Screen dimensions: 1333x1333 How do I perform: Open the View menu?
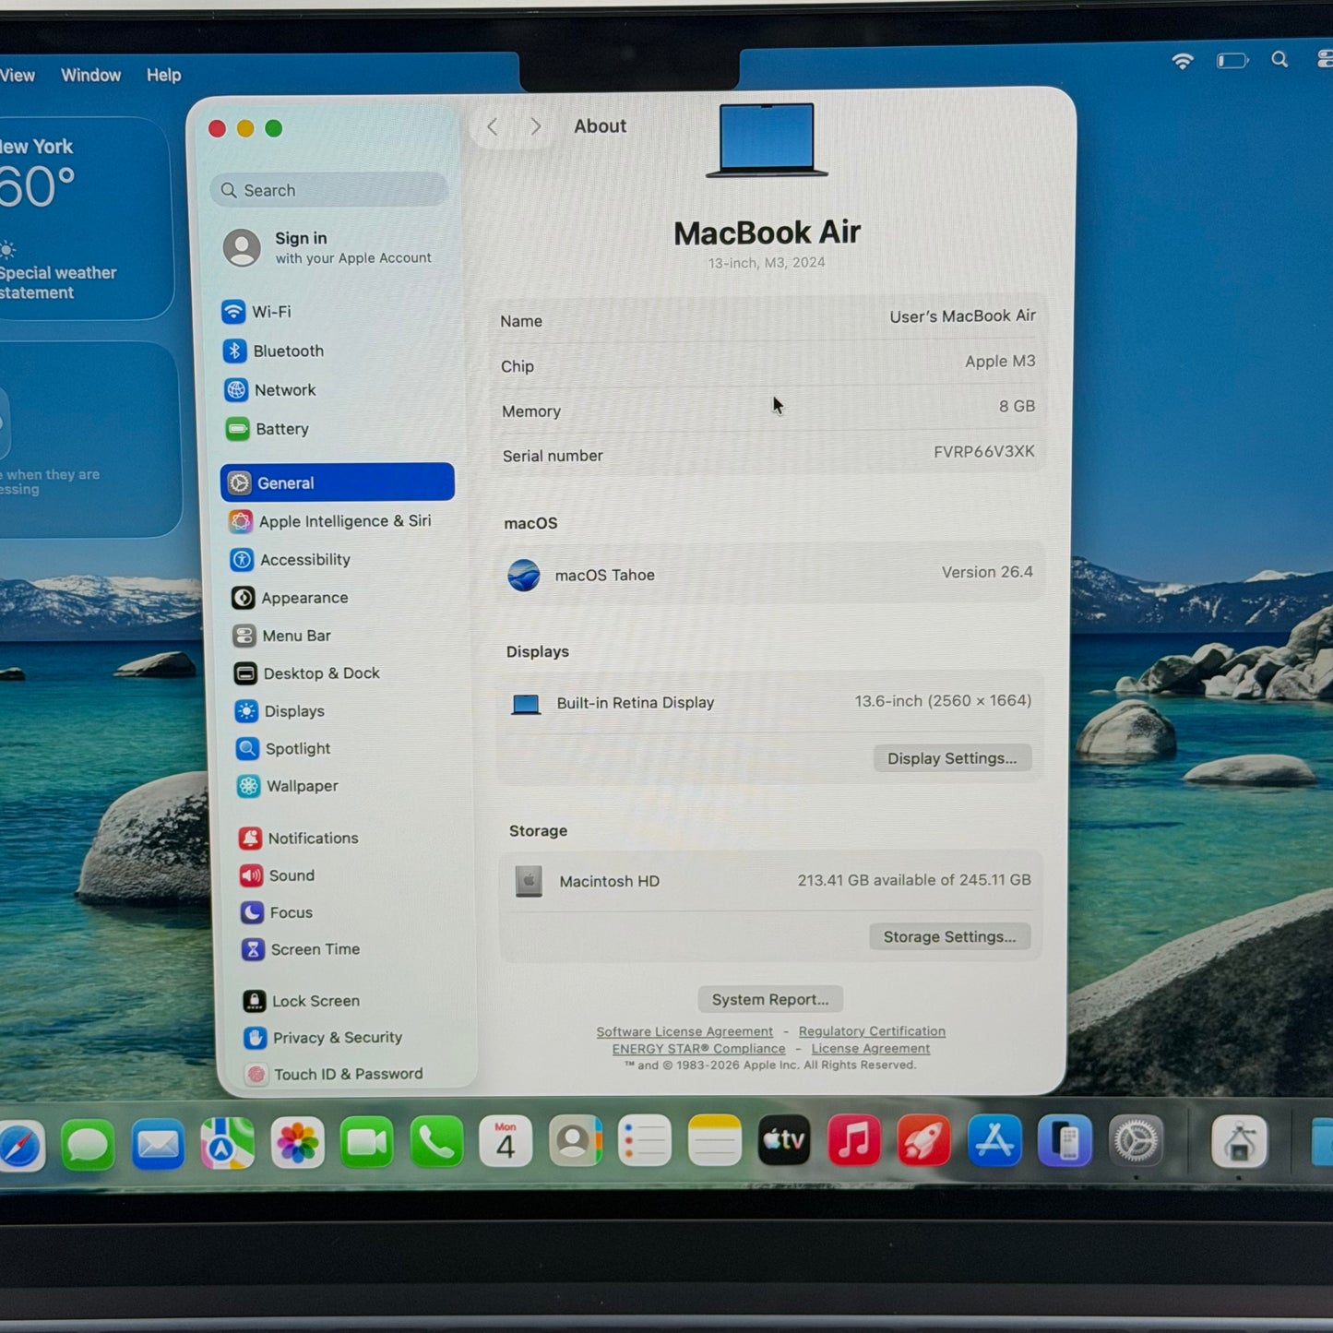[18, 76]
